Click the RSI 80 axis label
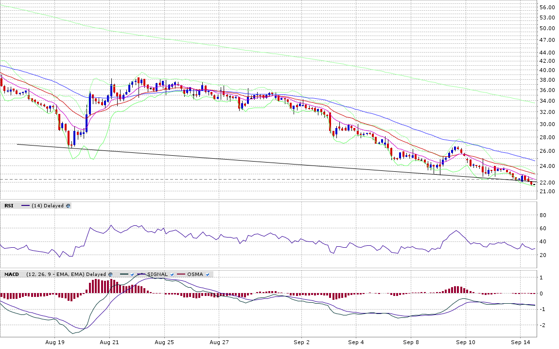Viewport: 559px width, 349px height. coord(543,215)
